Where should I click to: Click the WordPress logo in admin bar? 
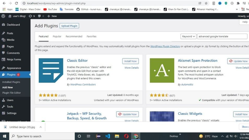3,16
